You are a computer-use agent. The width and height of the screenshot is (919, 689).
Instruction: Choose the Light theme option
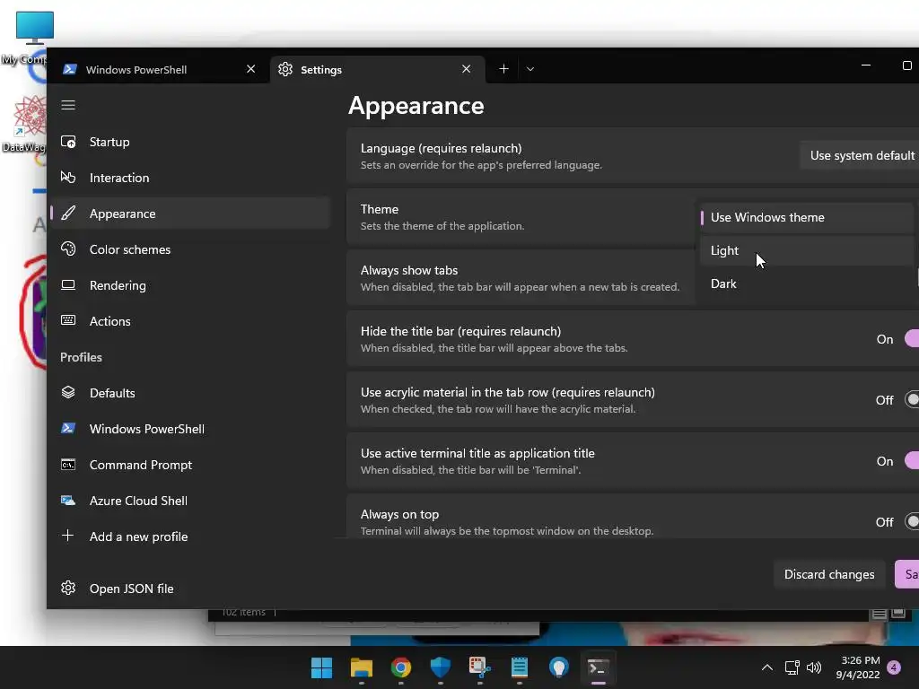pyautogui.click(x=807, y=251)
